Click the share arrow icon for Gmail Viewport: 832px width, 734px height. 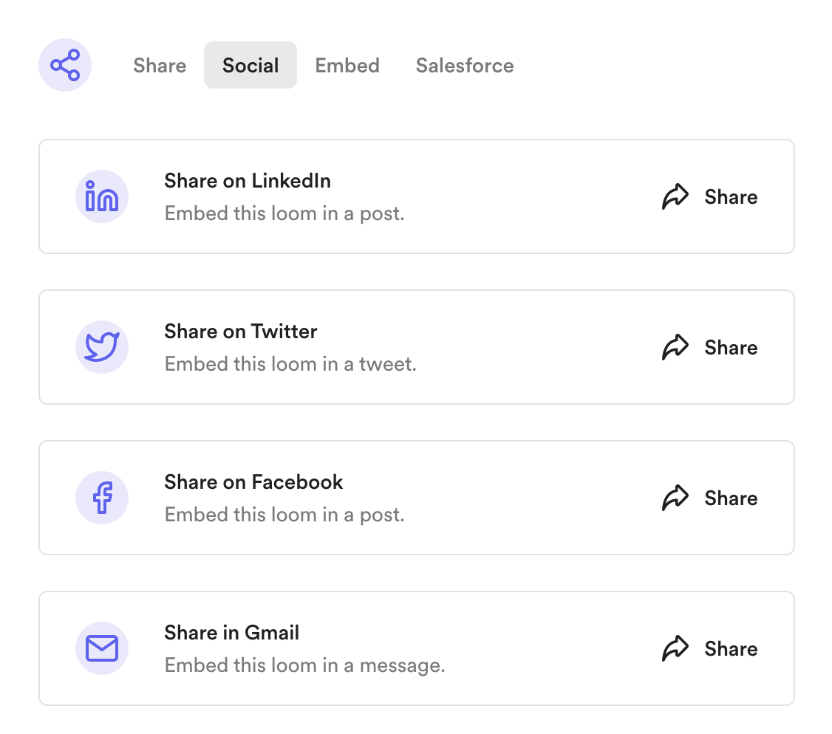point(675,649)
